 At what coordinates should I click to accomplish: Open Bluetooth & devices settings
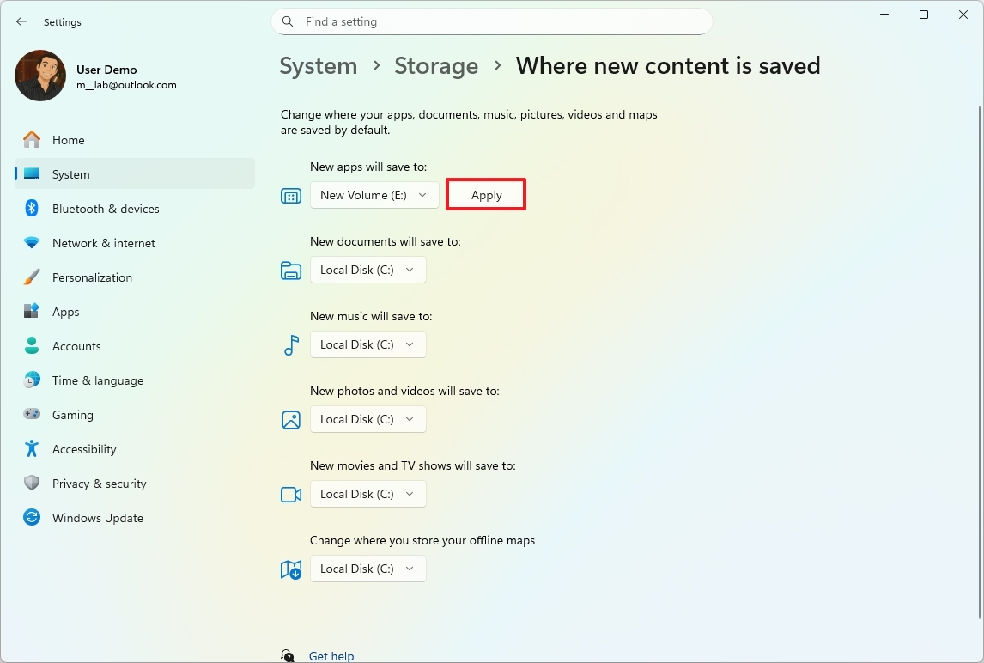[x=106, y=209]
